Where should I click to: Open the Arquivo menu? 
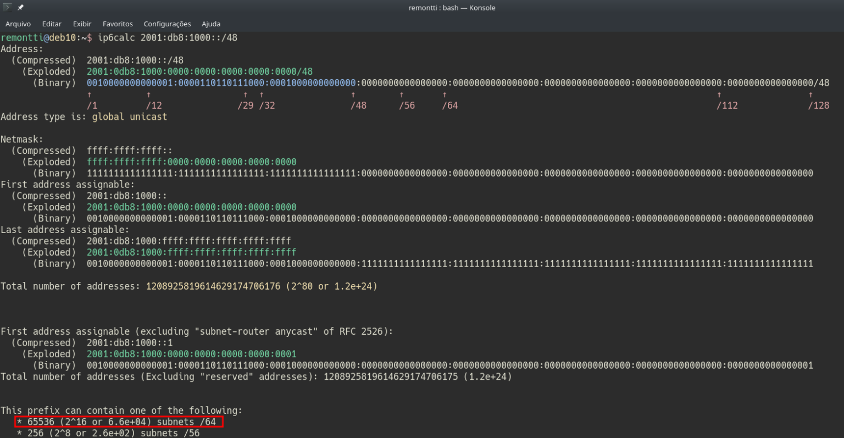[18, 24]
